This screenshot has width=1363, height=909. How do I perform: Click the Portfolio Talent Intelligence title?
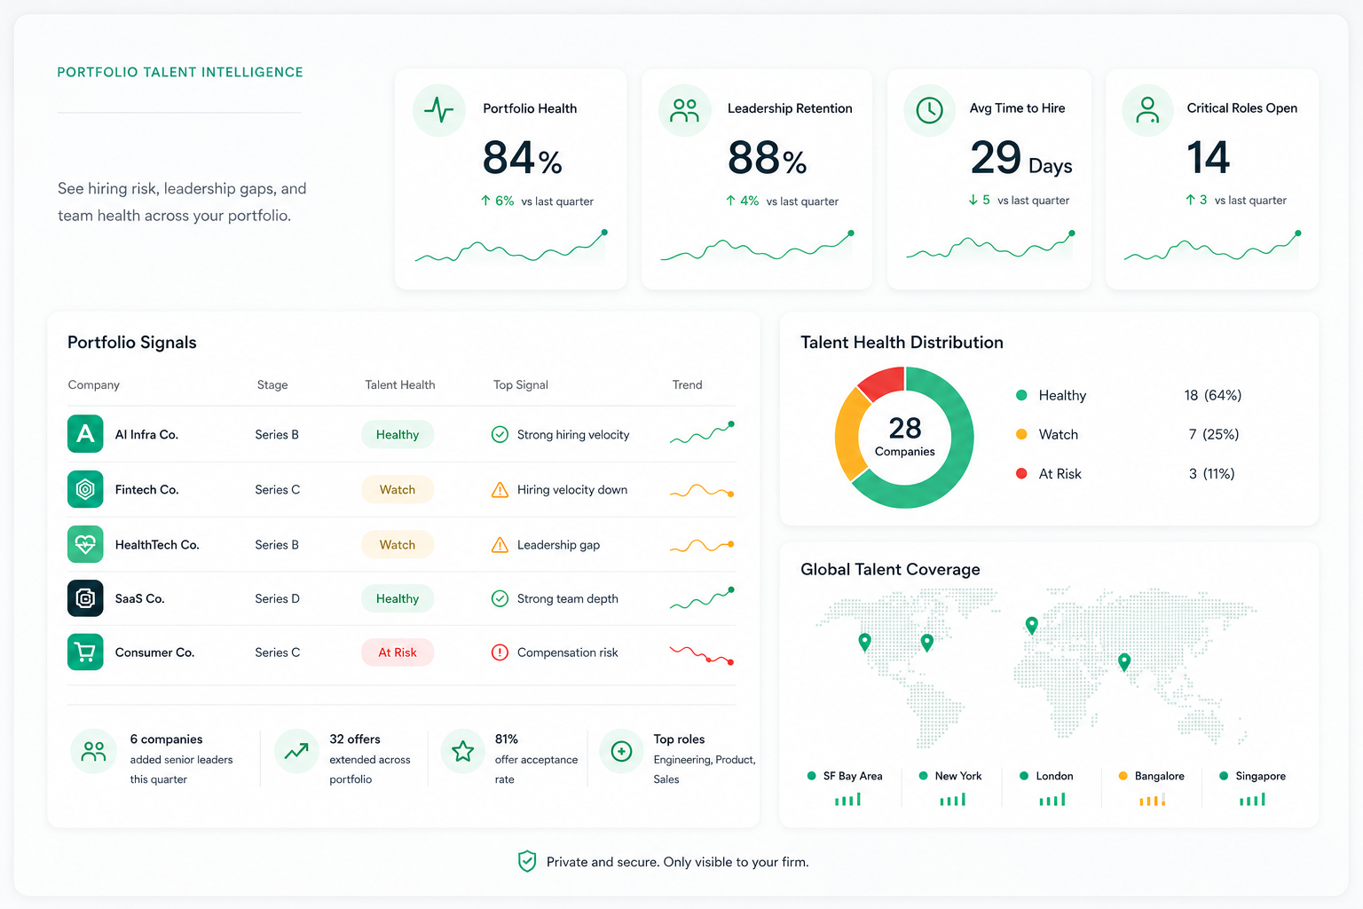[x=180, y=72]
